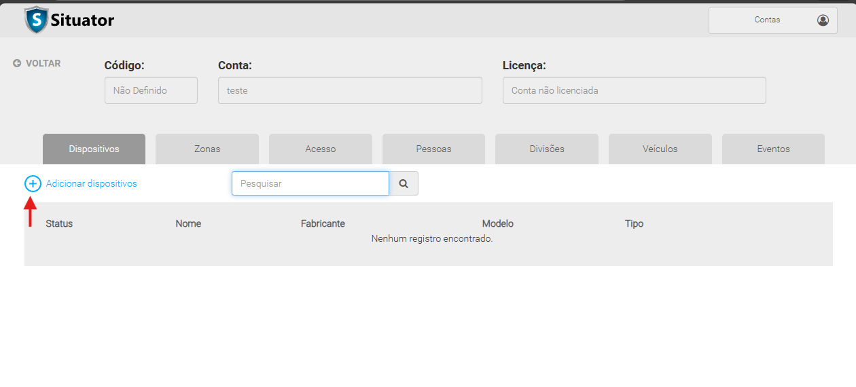Open the Divisões tab
The height and width of the screenshot is (387, 856).
547,149
